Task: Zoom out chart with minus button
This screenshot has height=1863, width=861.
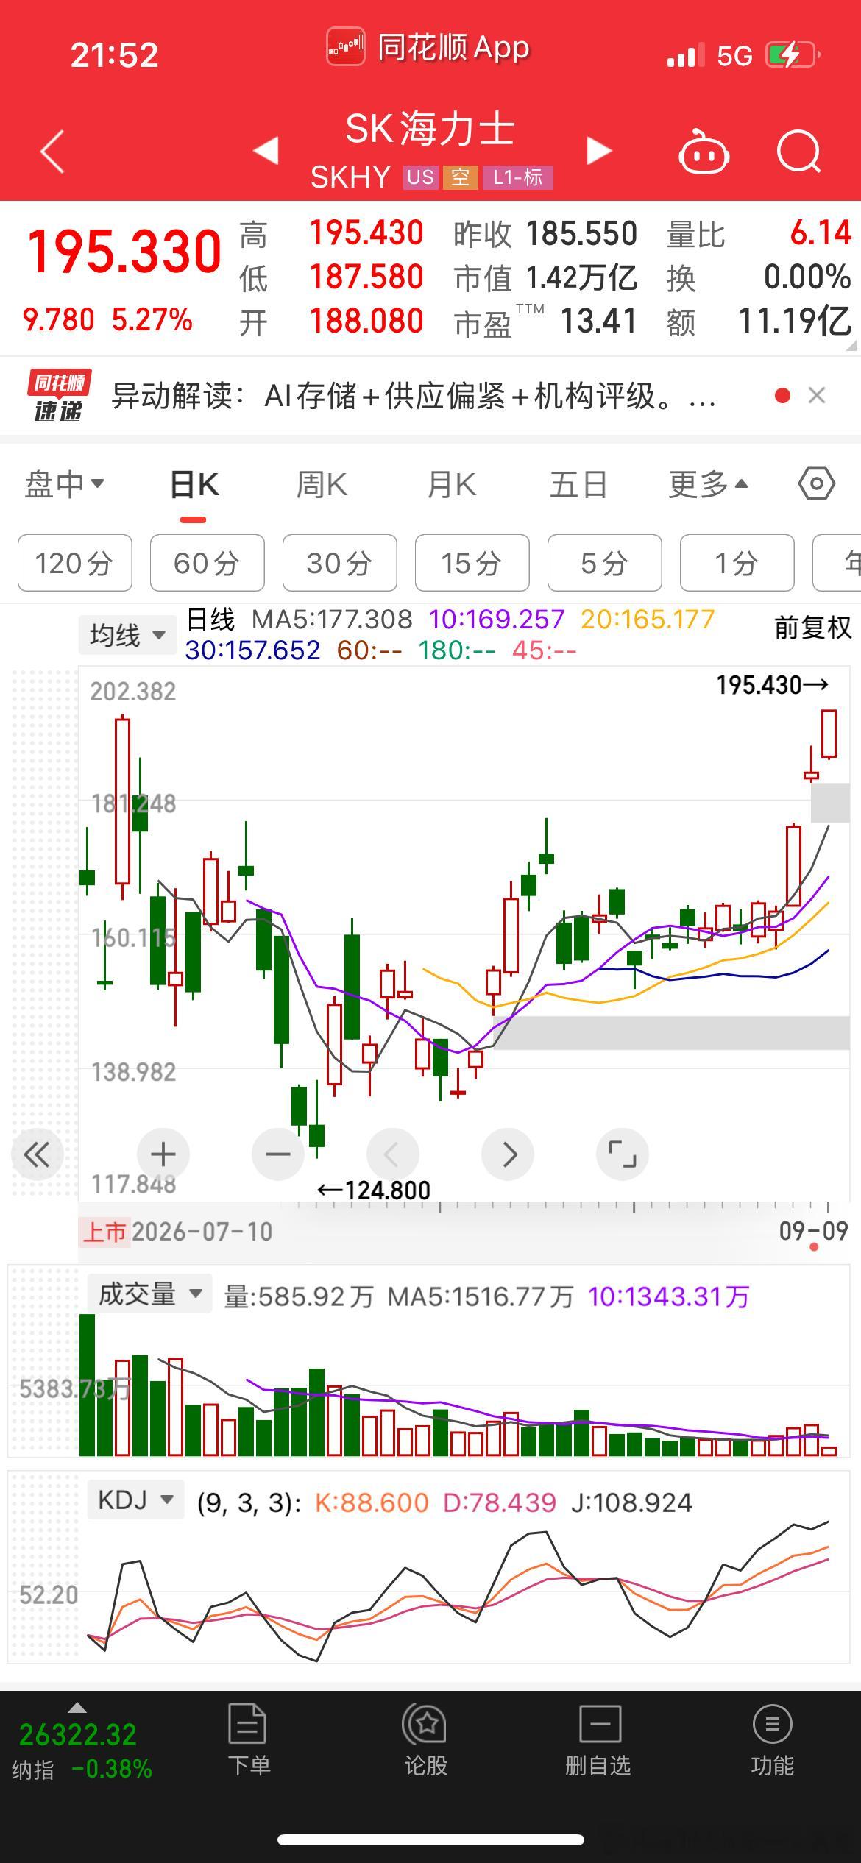Action: click(x=278, y=1154)
